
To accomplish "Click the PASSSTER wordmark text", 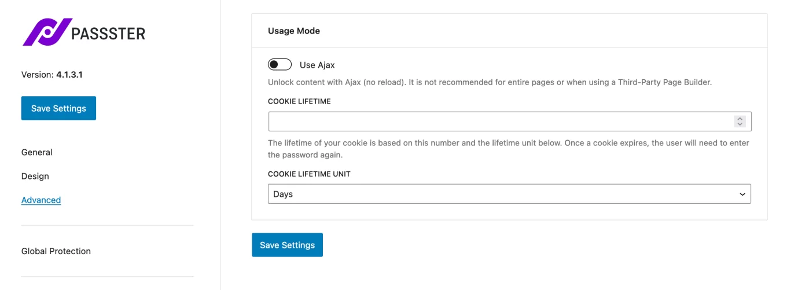I will pyautogui.click(x=108, y=34).
